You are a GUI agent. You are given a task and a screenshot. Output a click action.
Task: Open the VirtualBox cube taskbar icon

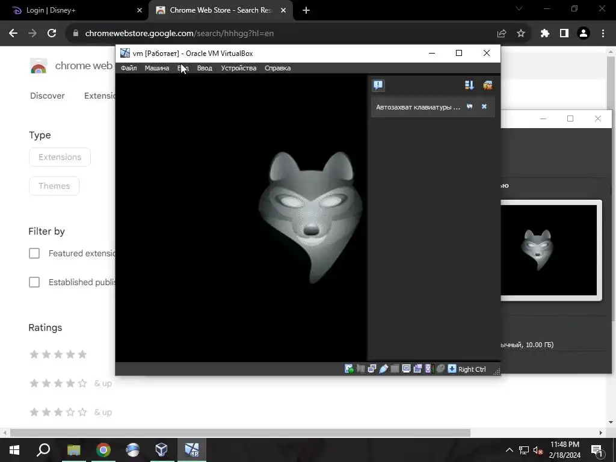pos(161,450)
